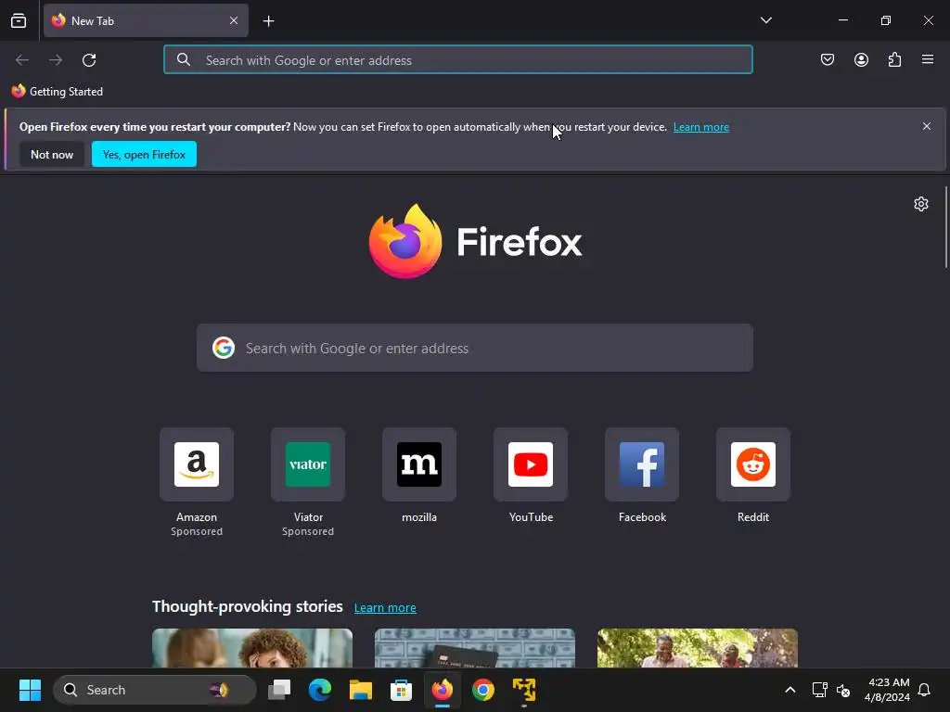Launch Microsoft Edge from taskbar
Screen dimensions: 950x712
320,690
